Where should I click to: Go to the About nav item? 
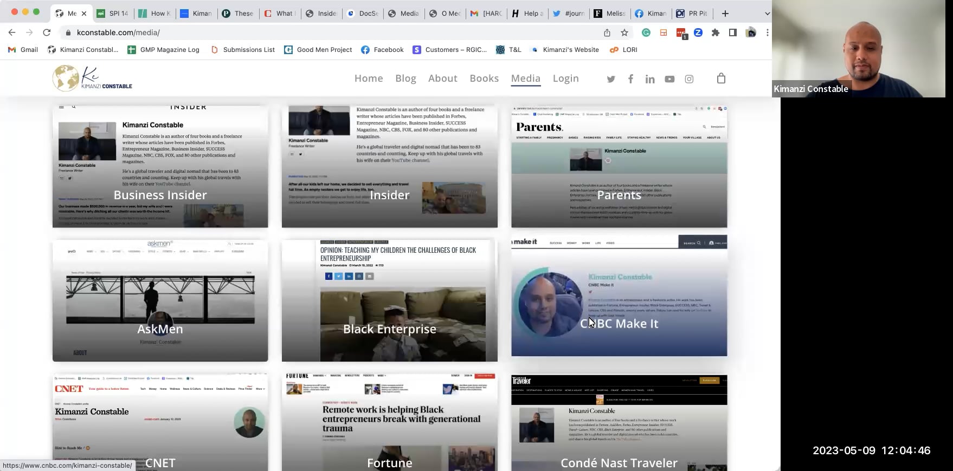point(443,78)
